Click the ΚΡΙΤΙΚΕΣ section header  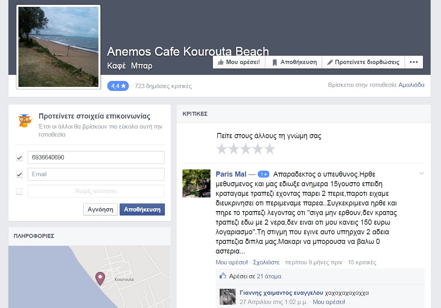[x=195, y=114]
